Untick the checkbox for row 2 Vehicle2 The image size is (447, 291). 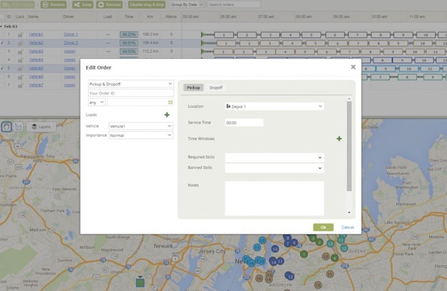pos(2,43)
